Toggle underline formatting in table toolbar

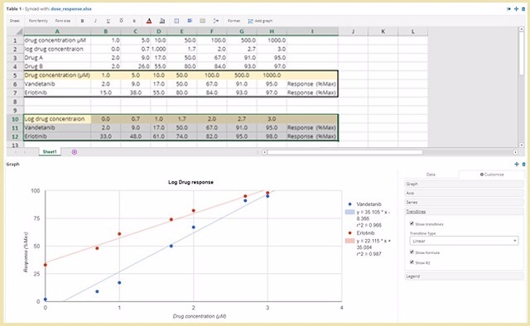[x=108, y=21]
